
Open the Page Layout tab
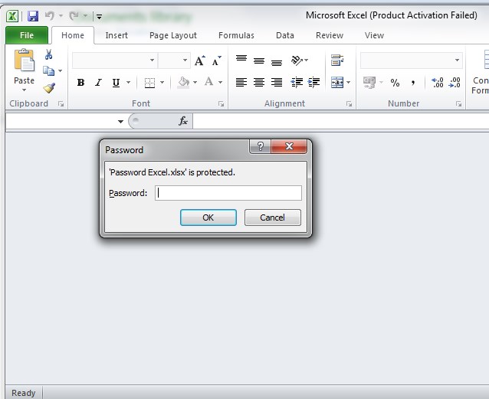tap(173, 35)
